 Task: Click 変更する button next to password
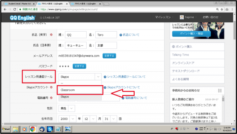tap(79, 66)
